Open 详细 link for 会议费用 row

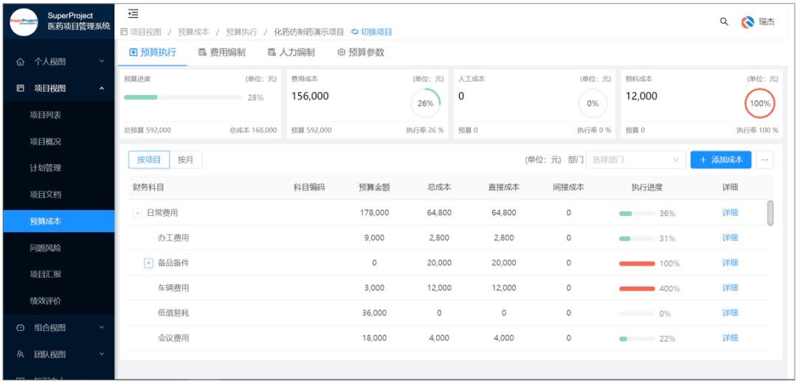(730, 338)
